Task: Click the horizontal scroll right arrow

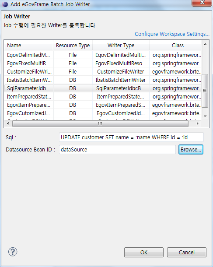Action: (x=198, y=123)
